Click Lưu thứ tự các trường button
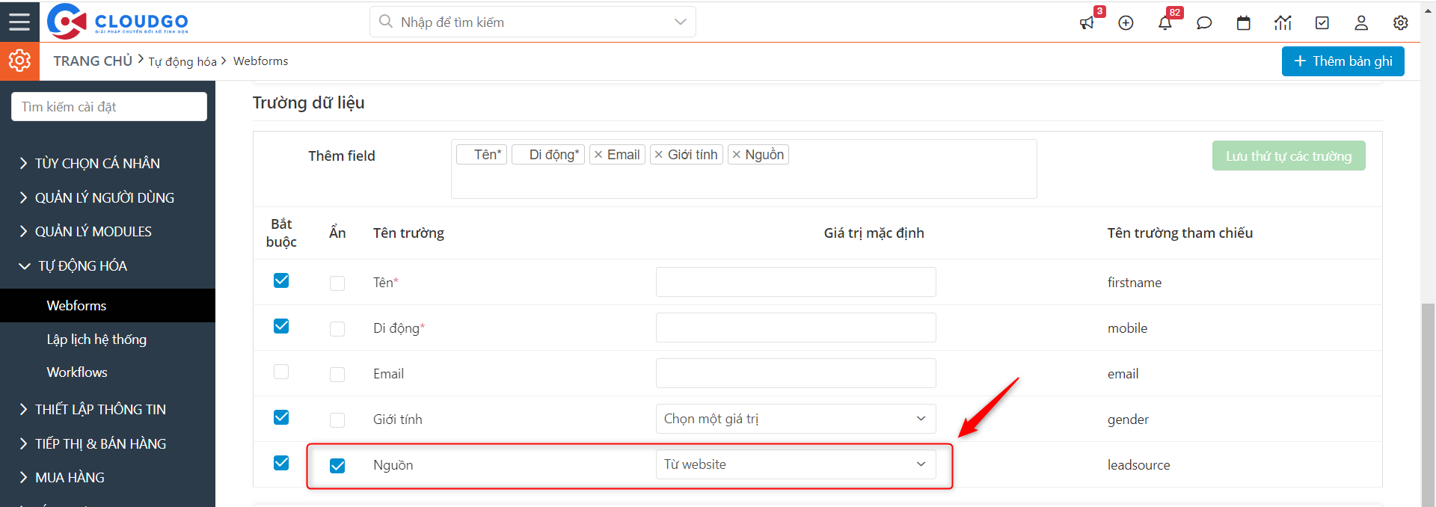Viewport: 1436px width, 507px height. pos(1288,156)
